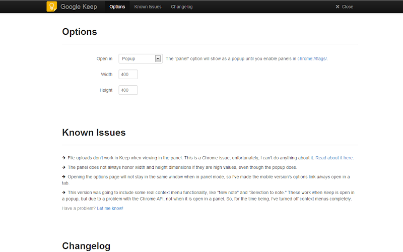
Task: Click arrow bullet beside options page issue
Action: [x=64, y=177]
